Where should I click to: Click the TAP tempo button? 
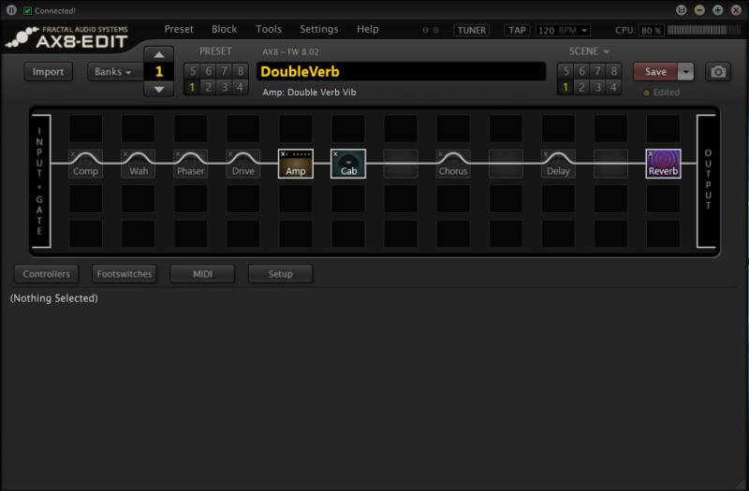(x=517, y=30)
